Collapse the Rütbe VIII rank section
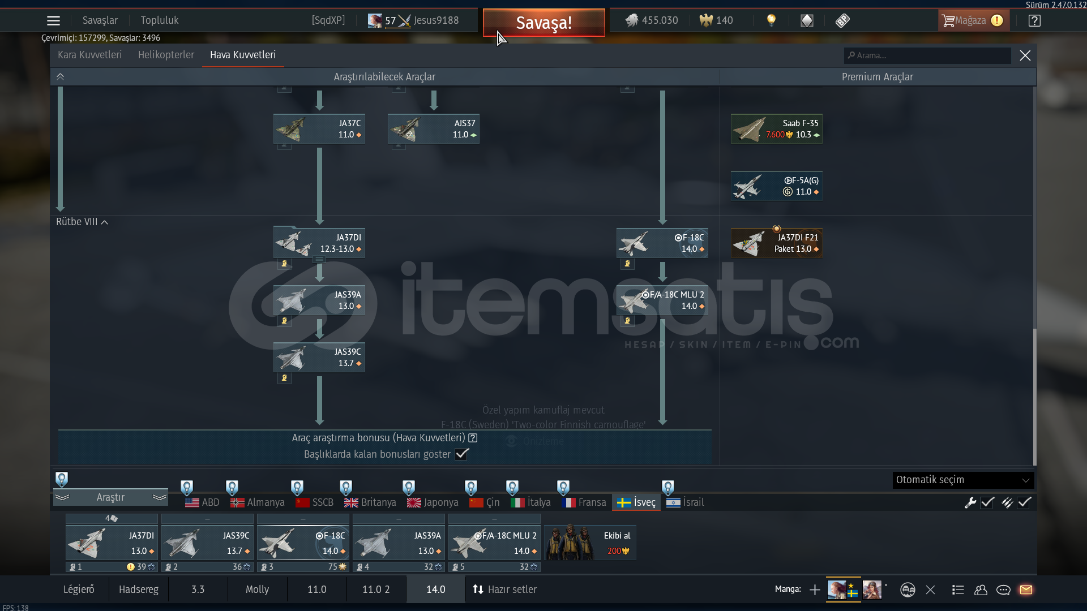 [x=82, y=222]
